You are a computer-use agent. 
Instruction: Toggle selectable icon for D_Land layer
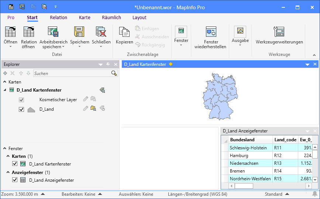pyautogui.click(x=93, y=108)
